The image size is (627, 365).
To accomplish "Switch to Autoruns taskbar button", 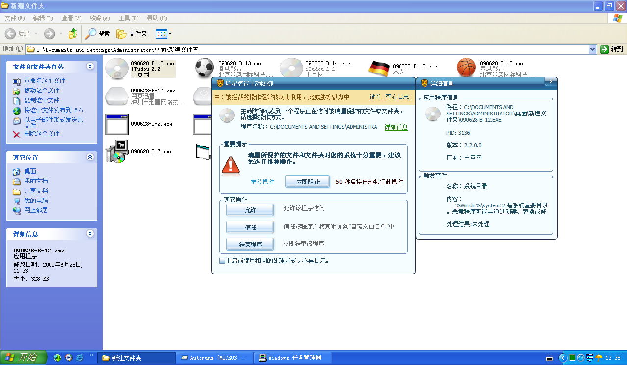I will tap(214, 358).
